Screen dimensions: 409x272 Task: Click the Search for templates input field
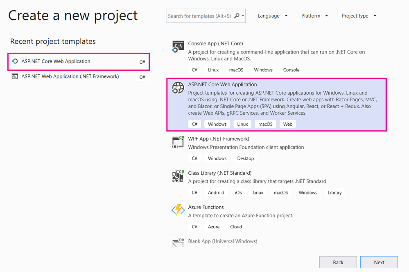[201, 16]
